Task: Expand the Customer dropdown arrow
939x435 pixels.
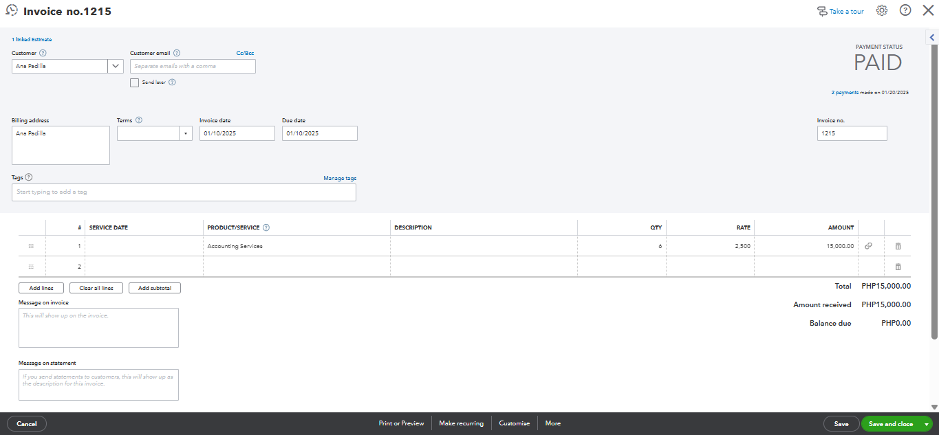Action: click(116, 66)
